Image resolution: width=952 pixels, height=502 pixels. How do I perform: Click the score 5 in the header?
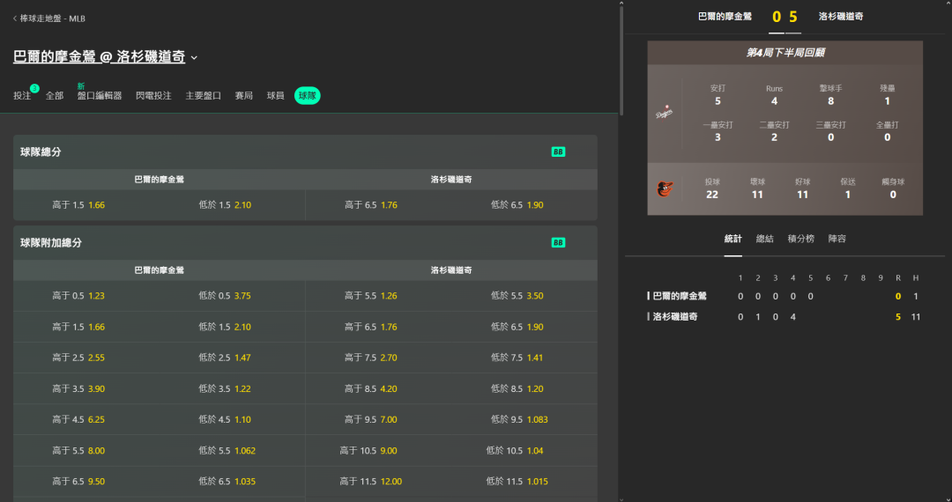click(793, 17)
